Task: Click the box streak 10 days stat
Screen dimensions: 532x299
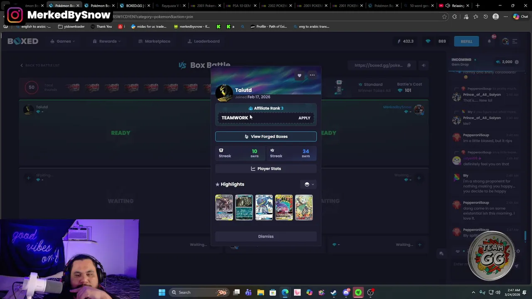Action: 240,153
